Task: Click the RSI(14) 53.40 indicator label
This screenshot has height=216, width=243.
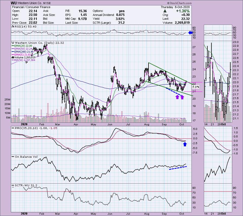Action: [26, 26]
